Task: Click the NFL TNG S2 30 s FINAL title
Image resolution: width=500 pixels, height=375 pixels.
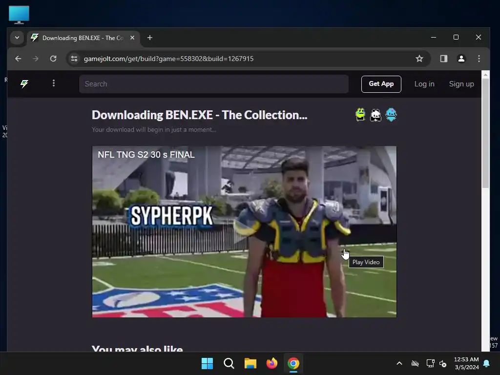Action: (146, 155)
